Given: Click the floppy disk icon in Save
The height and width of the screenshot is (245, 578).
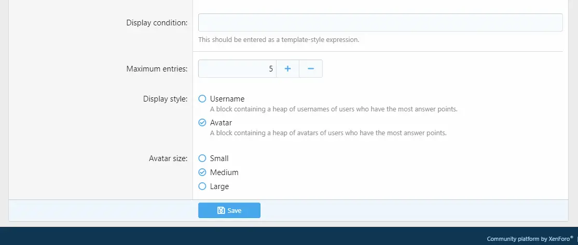Looking at the screenshot, I should click(x=221, y=210).
